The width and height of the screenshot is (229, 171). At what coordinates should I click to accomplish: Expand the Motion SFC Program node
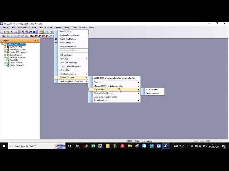coord(5,52)
